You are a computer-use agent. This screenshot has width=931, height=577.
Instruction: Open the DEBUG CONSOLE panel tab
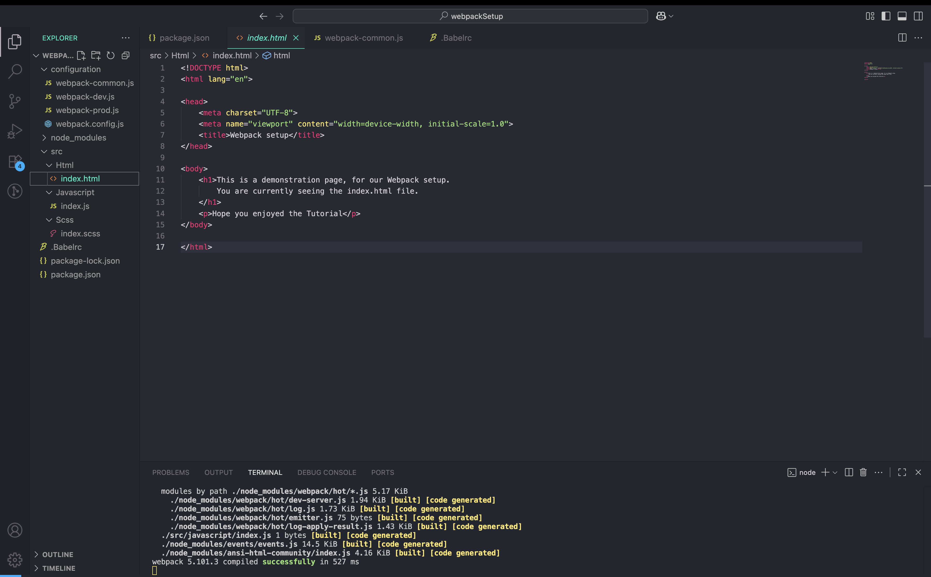pyautogui.click(x=327, y=473)
